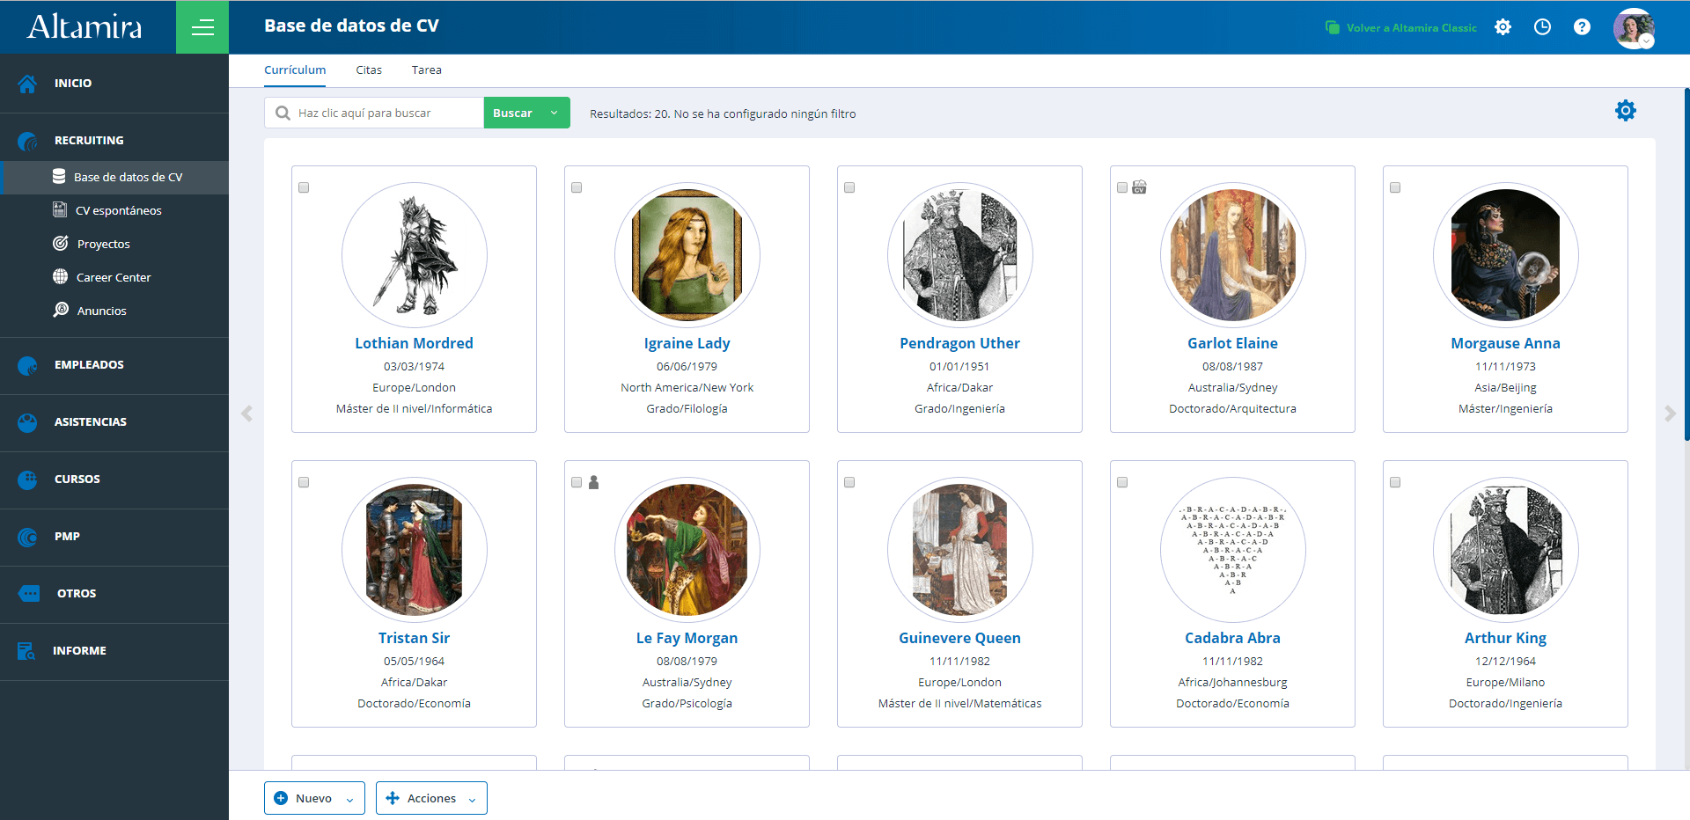The height and width of the screenshot is (820, 1690).
Task: Click the Inicio home icon
Action: coord(27,84)
